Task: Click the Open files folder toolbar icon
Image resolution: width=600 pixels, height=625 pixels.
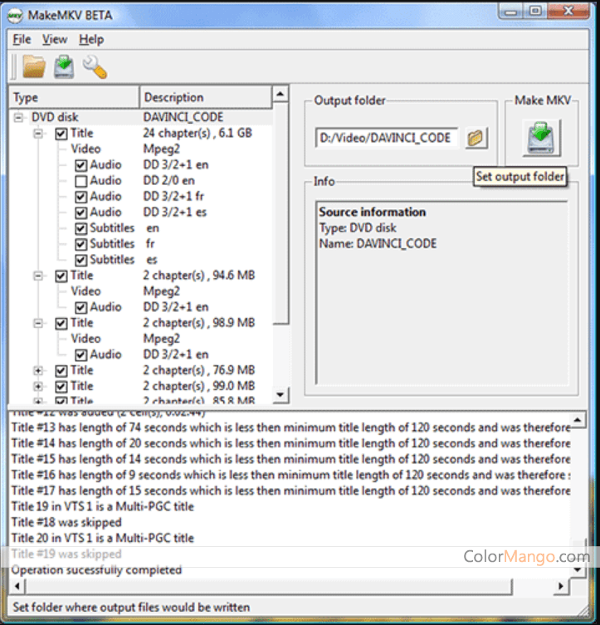Action: pos(34,66)
